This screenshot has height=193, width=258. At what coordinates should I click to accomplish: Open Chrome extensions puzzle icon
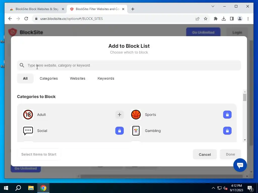pyautogui.click(x=216, y=19)
